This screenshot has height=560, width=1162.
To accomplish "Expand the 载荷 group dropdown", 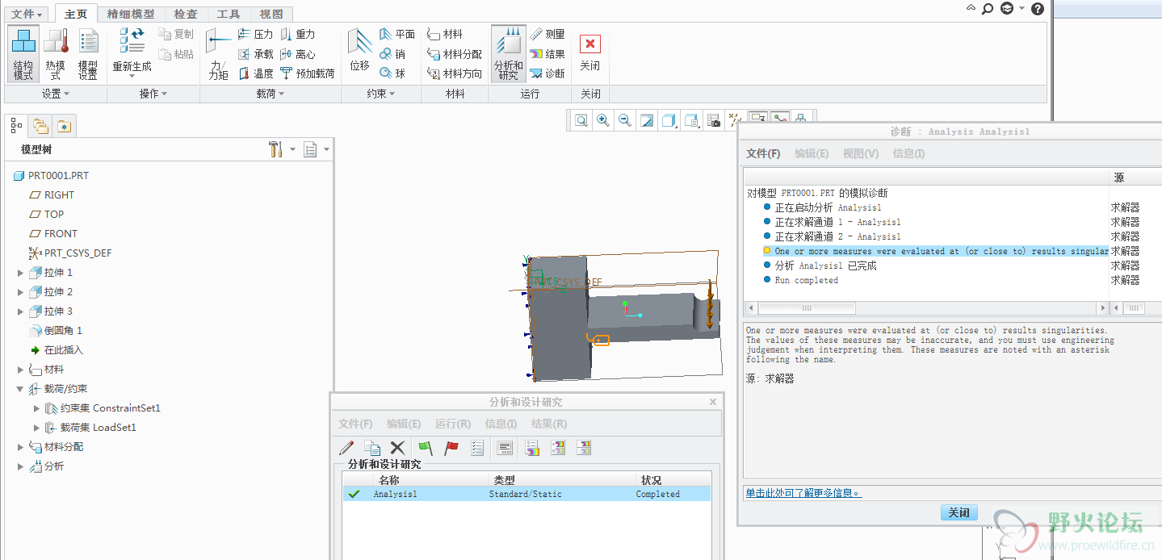I will click(271, 94).
